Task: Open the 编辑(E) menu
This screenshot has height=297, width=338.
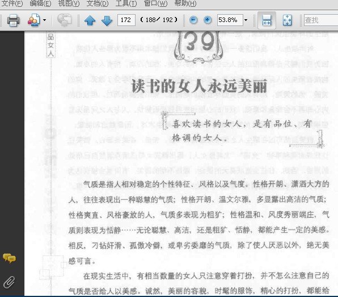Action: [40, 3]
